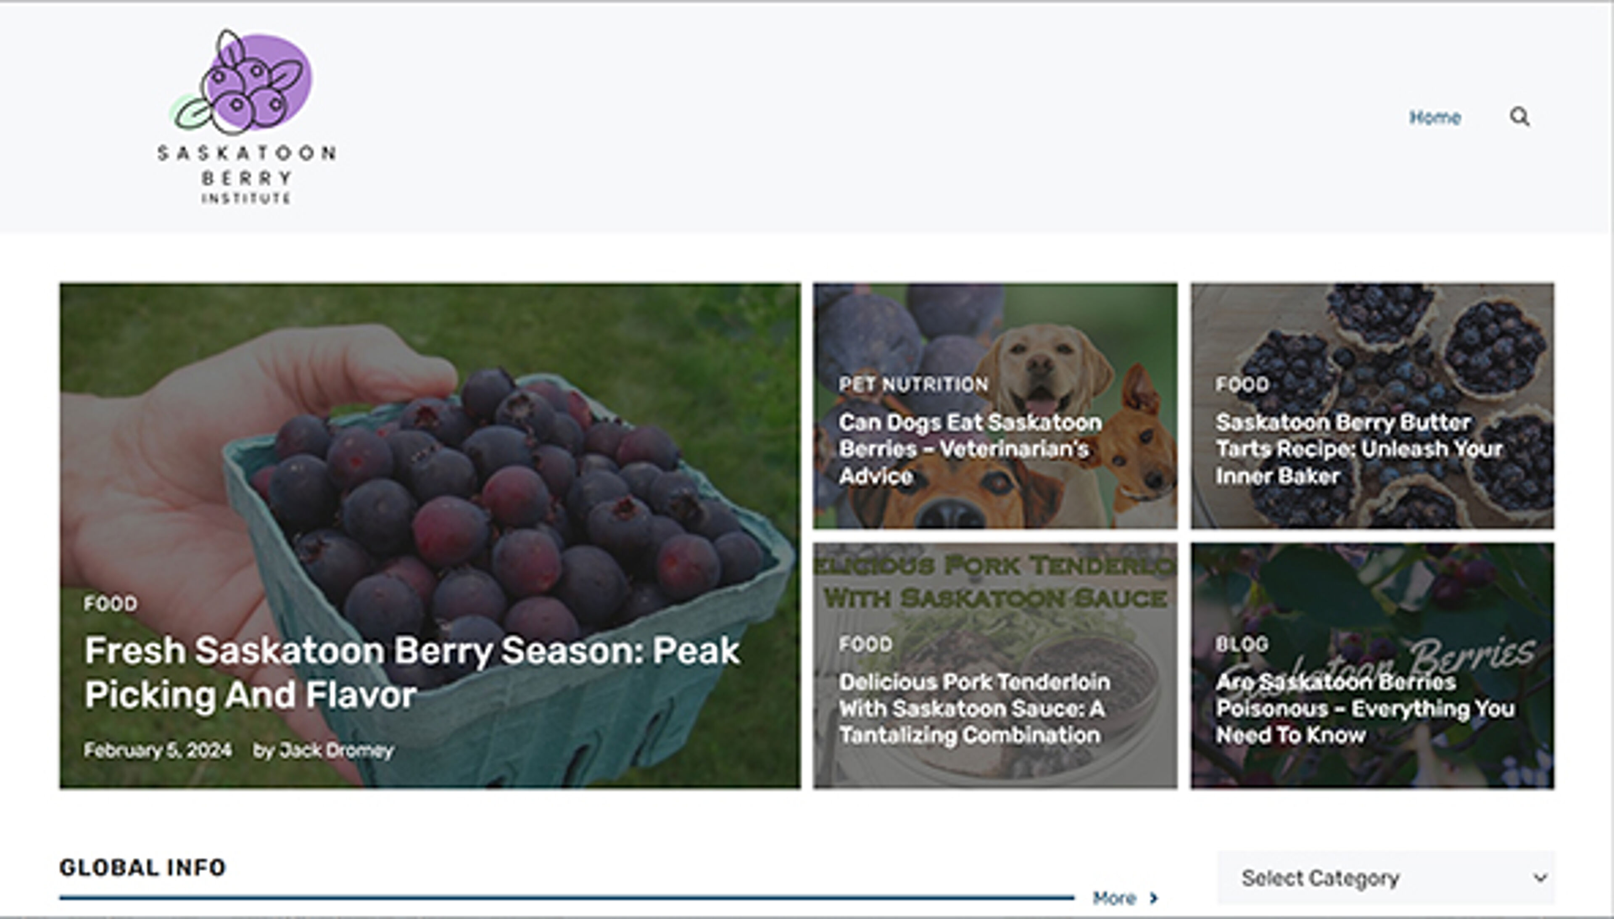Screen dimensions: 1614x919
Task: Click the GLOBAL INFO section heading
Action: (142, 867)
